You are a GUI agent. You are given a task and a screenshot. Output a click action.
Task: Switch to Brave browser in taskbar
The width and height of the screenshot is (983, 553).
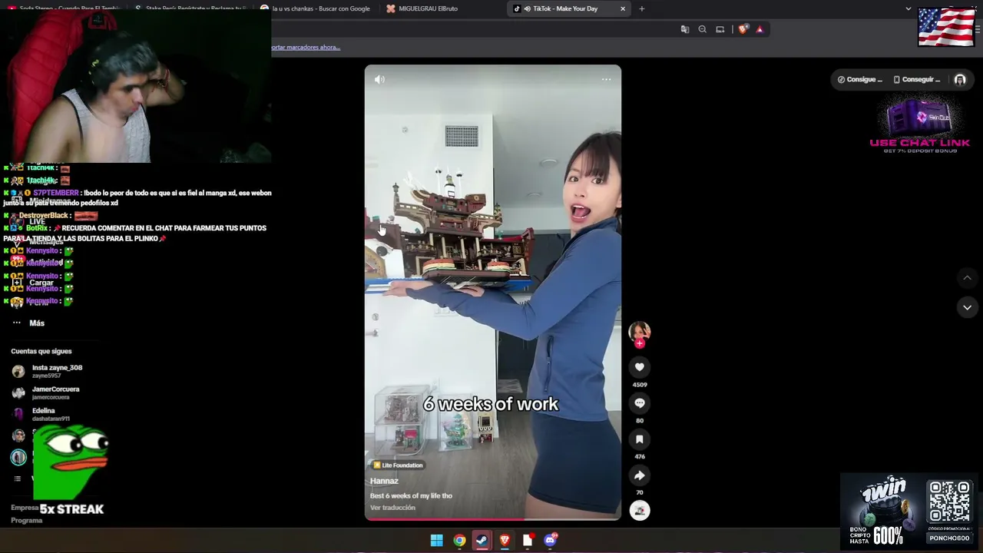(x=505, y=540)
